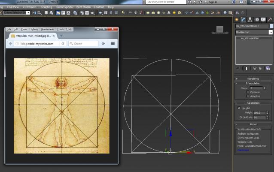Open the Print Studio menu
This screenshot has width=274, height=172.
(83, 7)
